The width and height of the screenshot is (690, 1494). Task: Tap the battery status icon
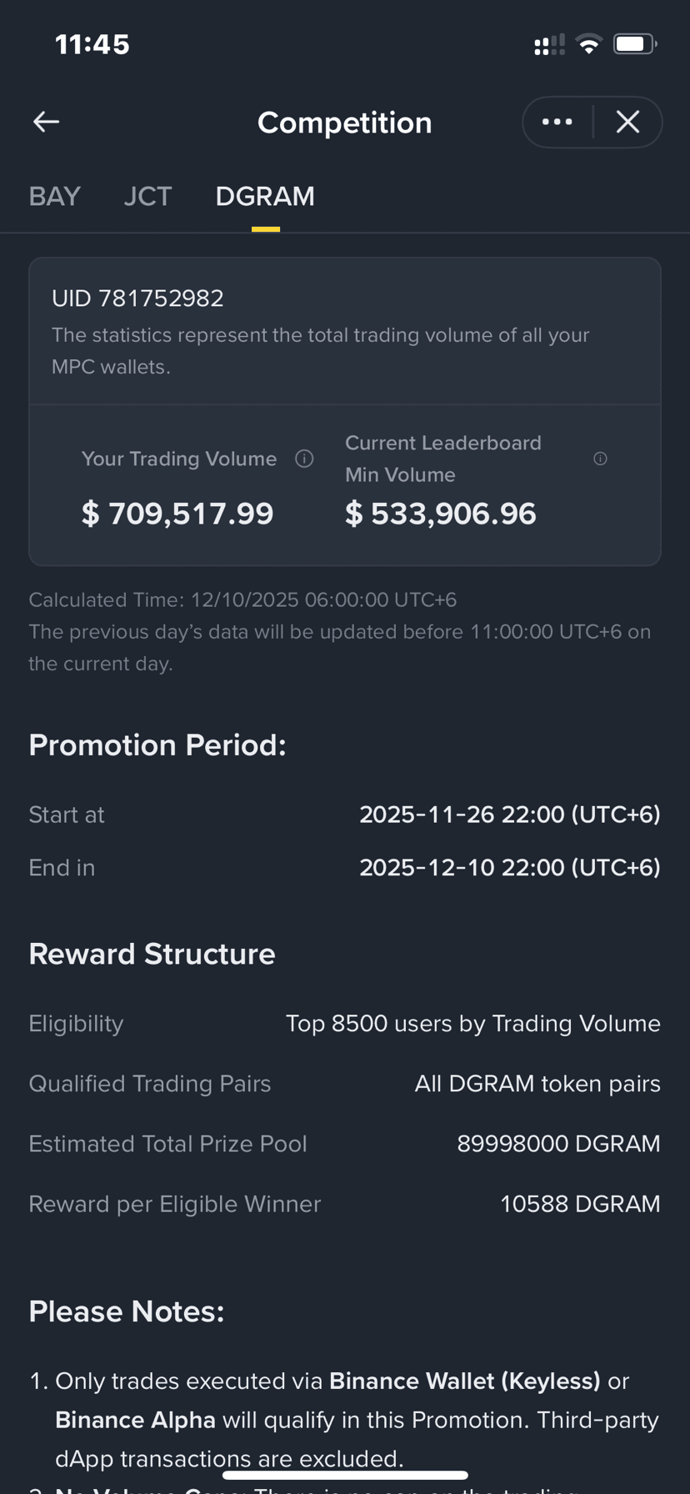tap(635, 44)
